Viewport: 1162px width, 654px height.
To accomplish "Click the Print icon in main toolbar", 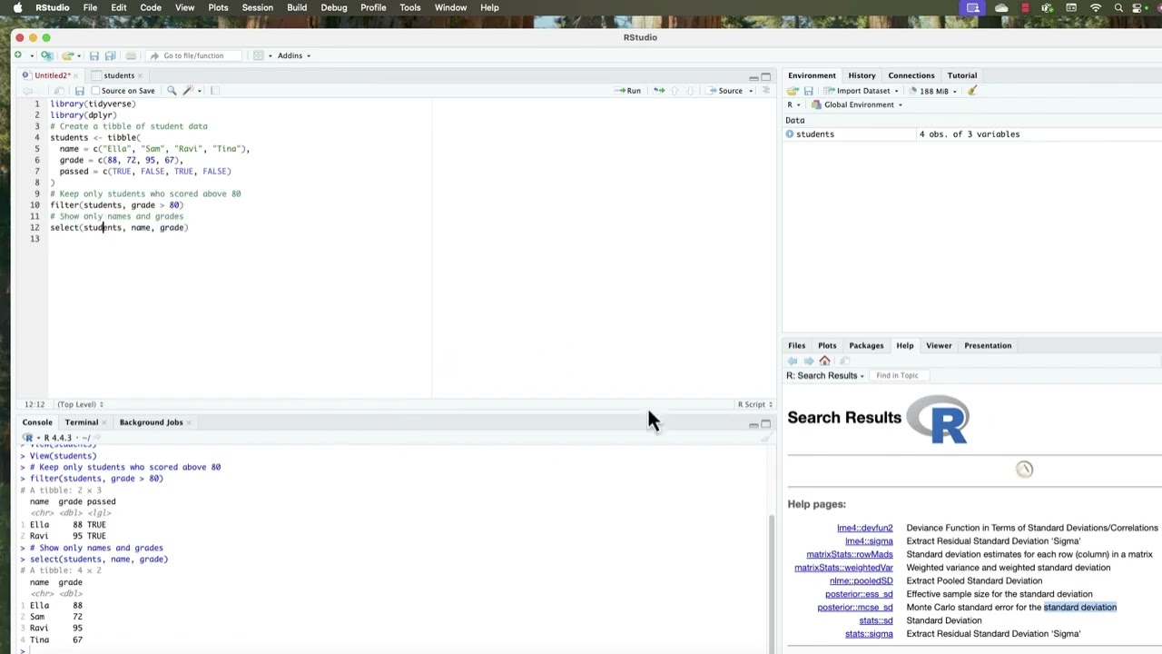I will pyautogui.click(x=131, y=55).
